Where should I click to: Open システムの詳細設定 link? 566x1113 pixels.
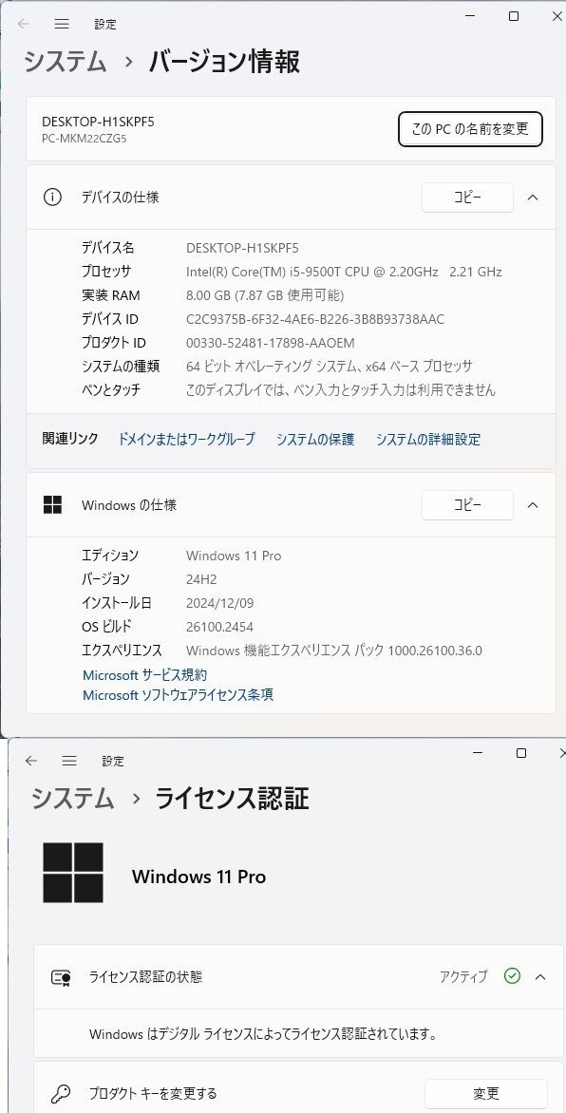(x=428, y=440)
